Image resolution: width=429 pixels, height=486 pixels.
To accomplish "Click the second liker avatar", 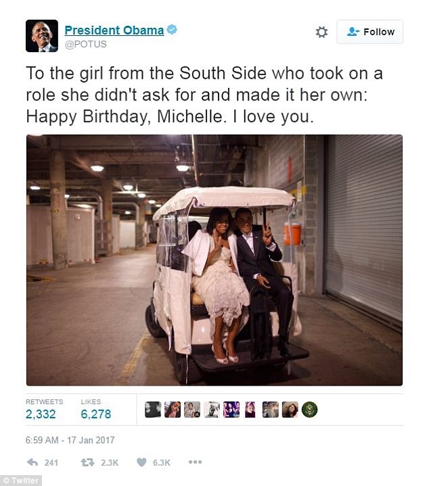I will [x=173, y=409].
